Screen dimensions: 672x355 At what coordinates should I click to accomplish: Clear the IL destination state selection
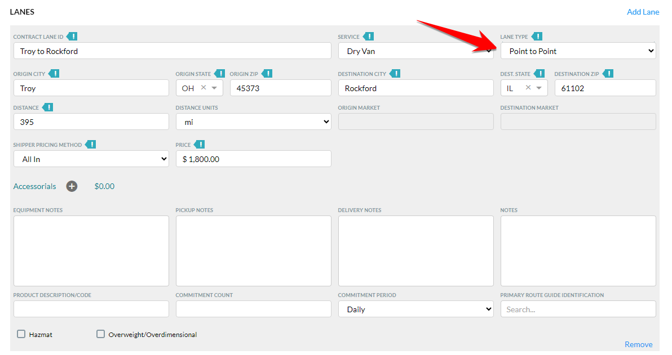pos(528,88)
